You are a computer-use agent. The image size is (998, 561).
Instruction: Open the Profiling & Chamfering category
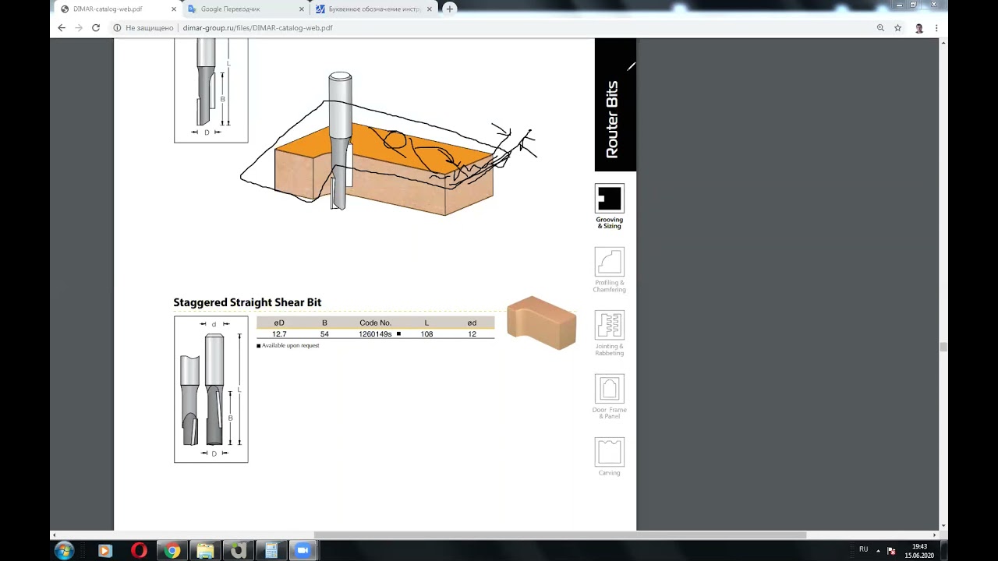point(610,262)
